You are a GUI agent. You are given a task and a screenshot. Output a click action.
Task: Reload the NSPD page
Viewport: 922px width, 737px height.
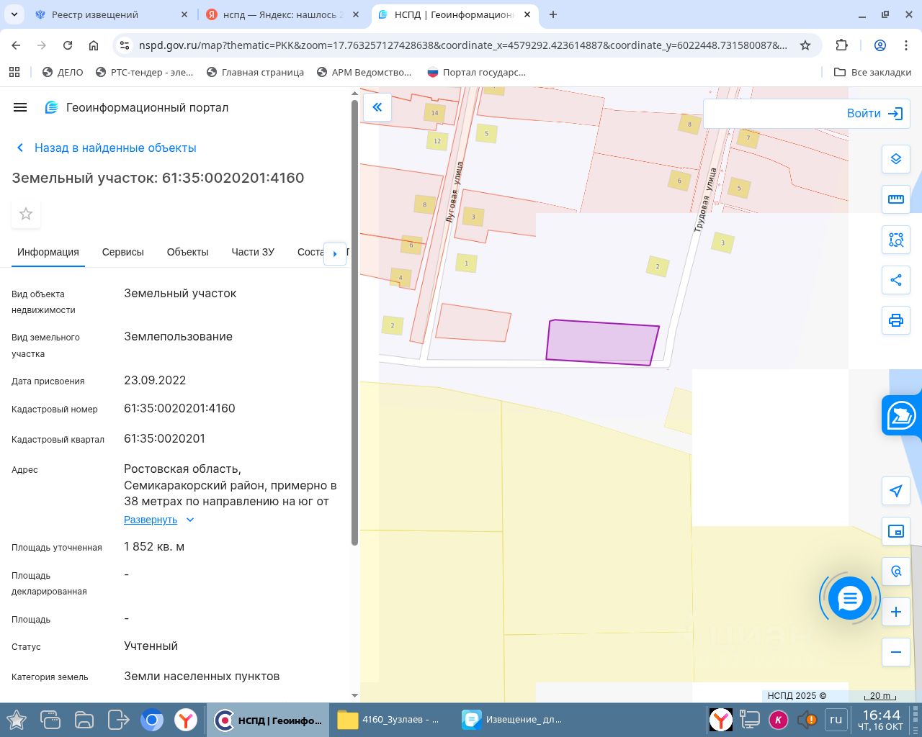pyautogui.click(x=68, y=45)
